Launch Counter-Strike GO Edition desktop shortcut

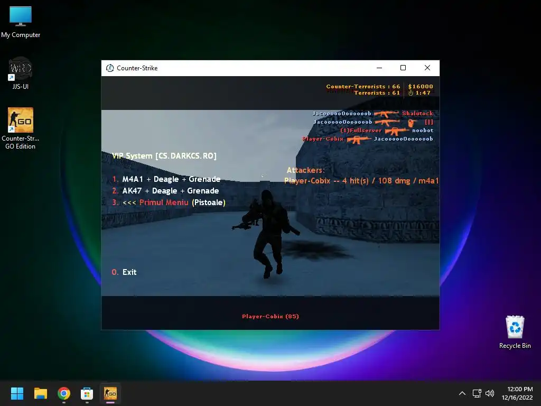(21, 128)
